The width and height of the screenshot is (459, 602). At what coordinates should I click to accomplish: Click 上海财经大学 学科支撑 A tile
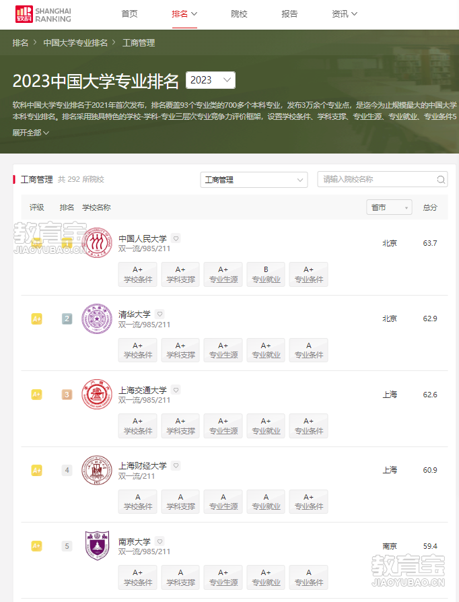(x=180, y=502)
